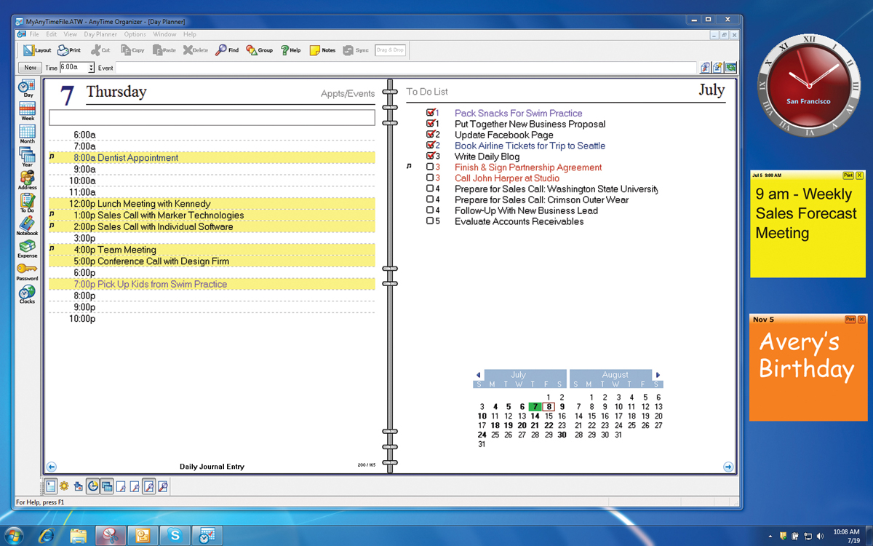The image size is (873, 546).
Task: Uncheck the Pack Snacks For Swim Practice task
Action: point(429,113)
